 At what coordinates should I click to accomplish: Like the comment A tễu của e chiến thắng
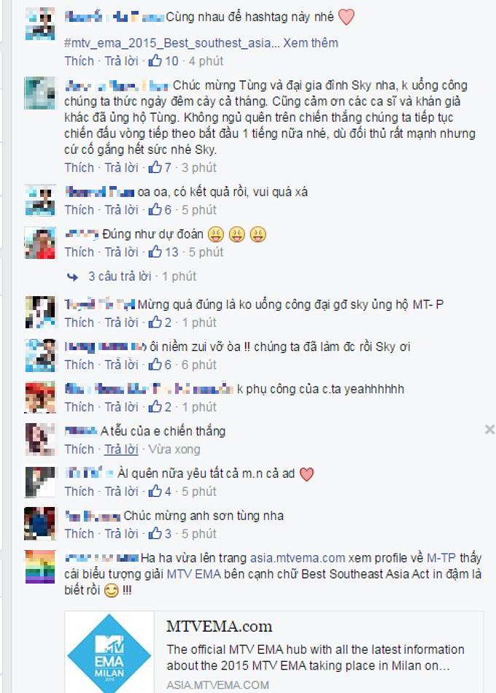tap(79, 449)
